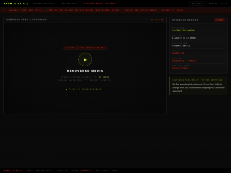Click the 'Flagged // Unlicensed Content' label
The height and width of the screenshot is (173, 231).
coord(85,48)
